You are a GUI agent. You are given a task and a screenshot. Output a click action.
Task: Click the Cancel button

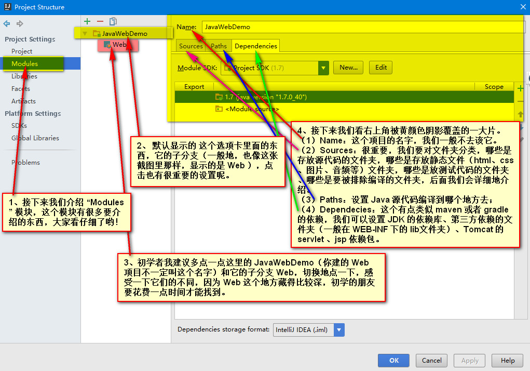(x=432, y=361)
